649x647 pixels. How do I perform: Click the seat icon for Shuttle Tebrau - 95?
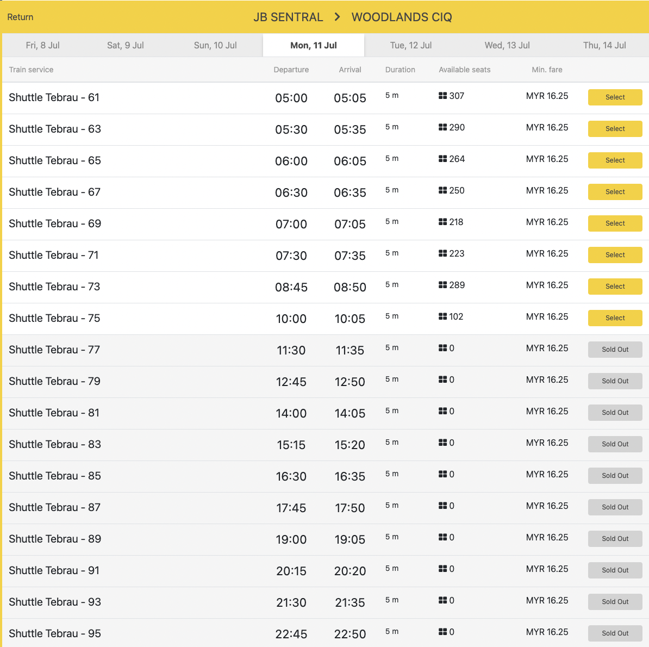click(x=442, y=632)
